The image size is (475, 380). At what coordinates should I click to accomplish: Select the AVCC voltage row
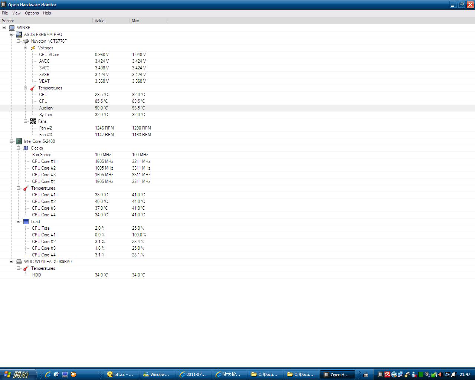click(x=237, y=61)
